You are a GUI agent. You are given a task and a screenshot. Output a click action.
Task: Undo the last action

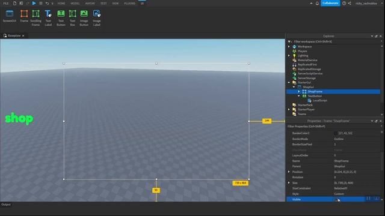tap(47, 3)
